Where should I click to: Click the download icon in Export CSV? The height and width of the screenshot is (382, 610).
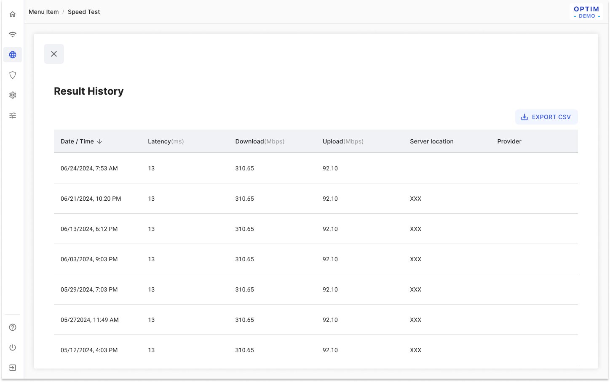tap(524, 117)
